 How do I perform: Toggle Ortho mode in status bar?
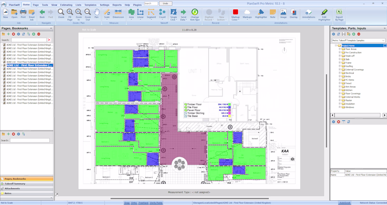point(134,203)
